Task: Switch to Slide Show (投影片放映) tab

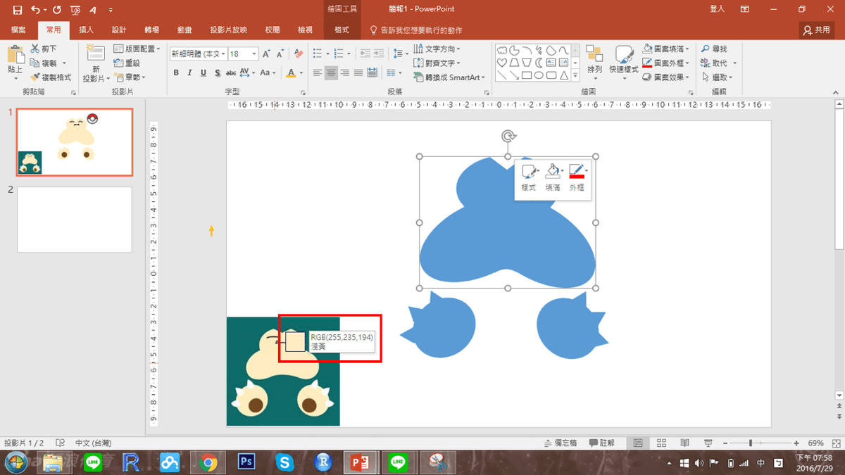Action: [228, 30]
